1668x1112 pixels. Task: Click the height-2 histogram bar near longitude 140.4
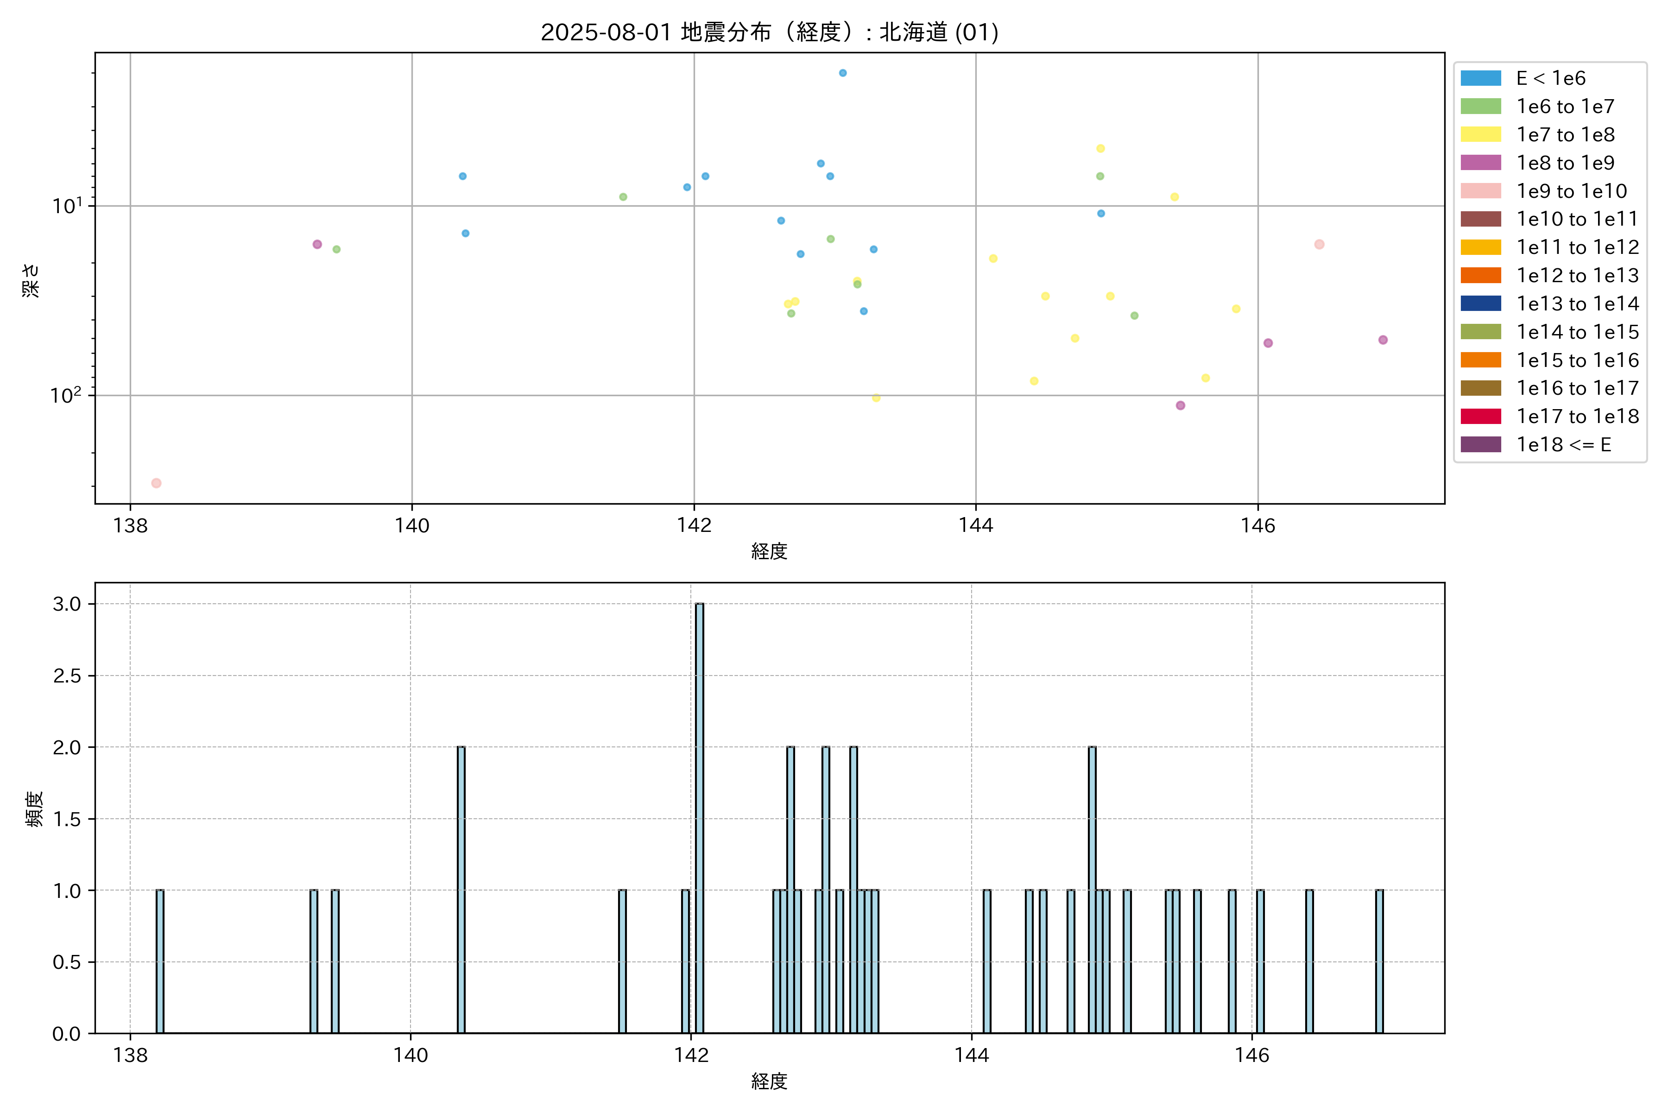point(461,889)
